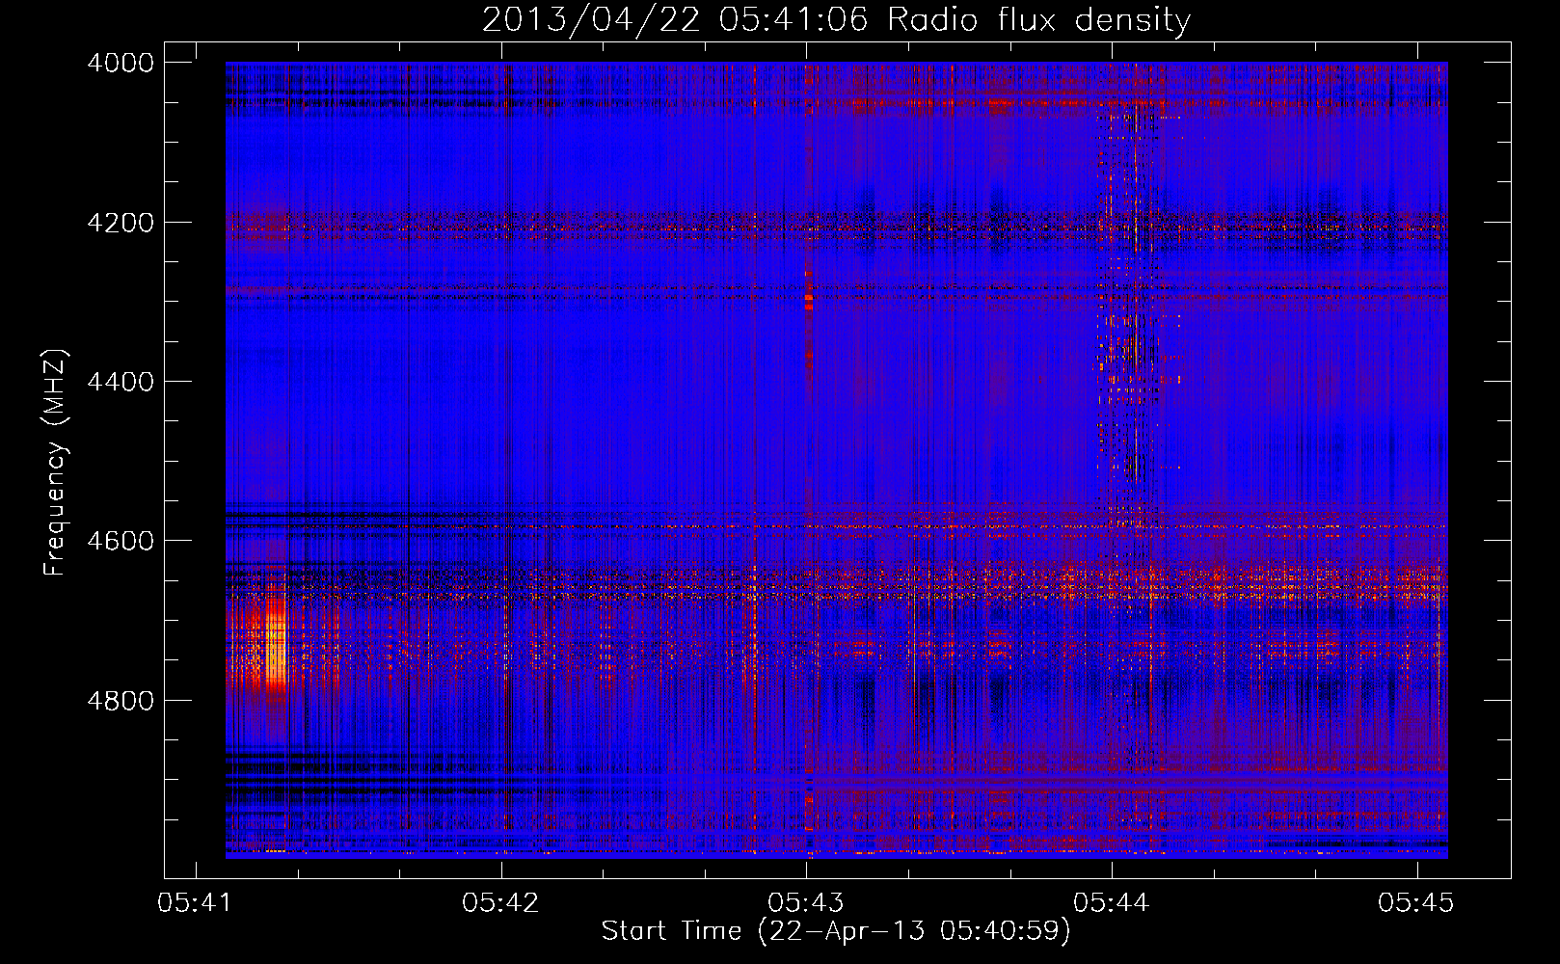Click the 05:45 time tick label
This screenshot has width=1560, height=964.
click(x=1416, y=902)
